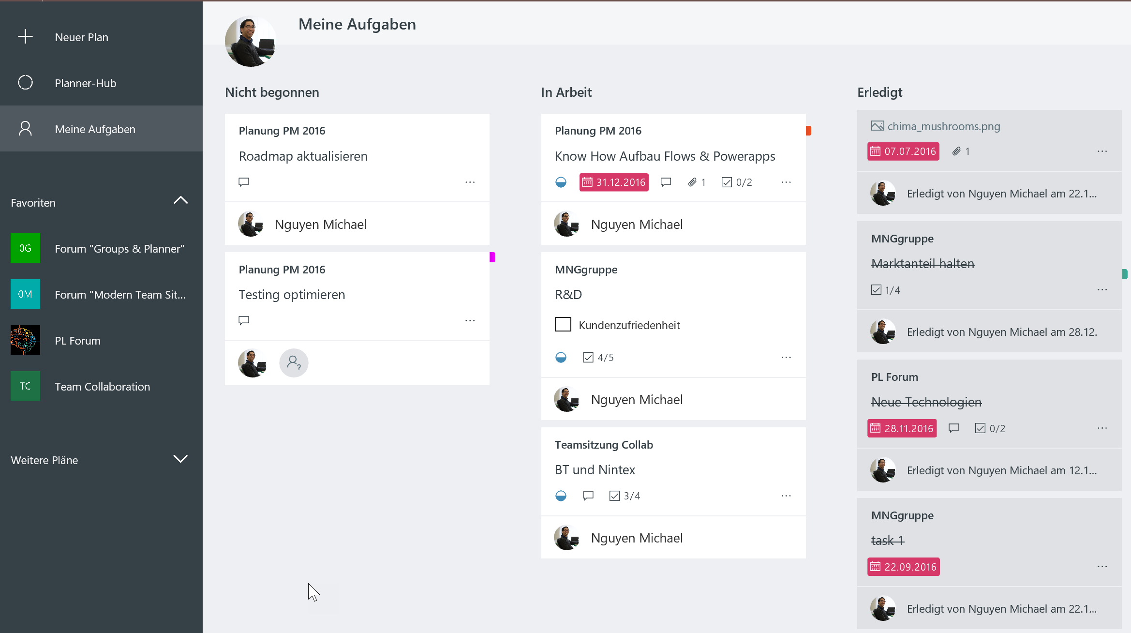This screenshot has width=1131, height=633.
Task: Open the Planner-Hub circle icon
Action: (25, 83)
